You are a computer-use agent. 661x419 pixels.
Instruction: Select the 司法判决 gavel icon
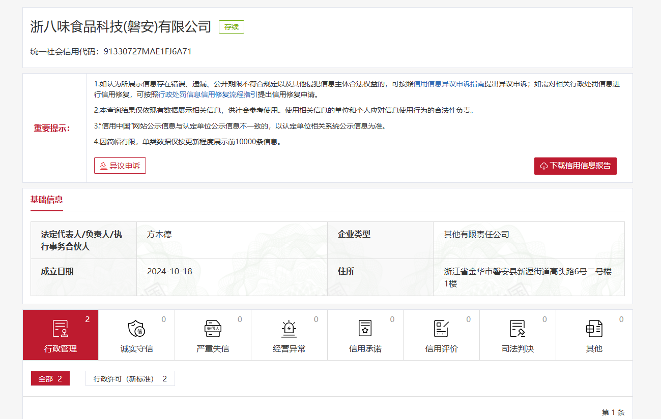[518, 329]
